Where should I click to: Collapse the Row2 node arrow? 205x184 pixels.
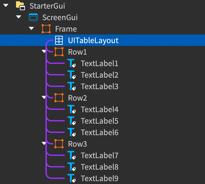coord(44,97)
